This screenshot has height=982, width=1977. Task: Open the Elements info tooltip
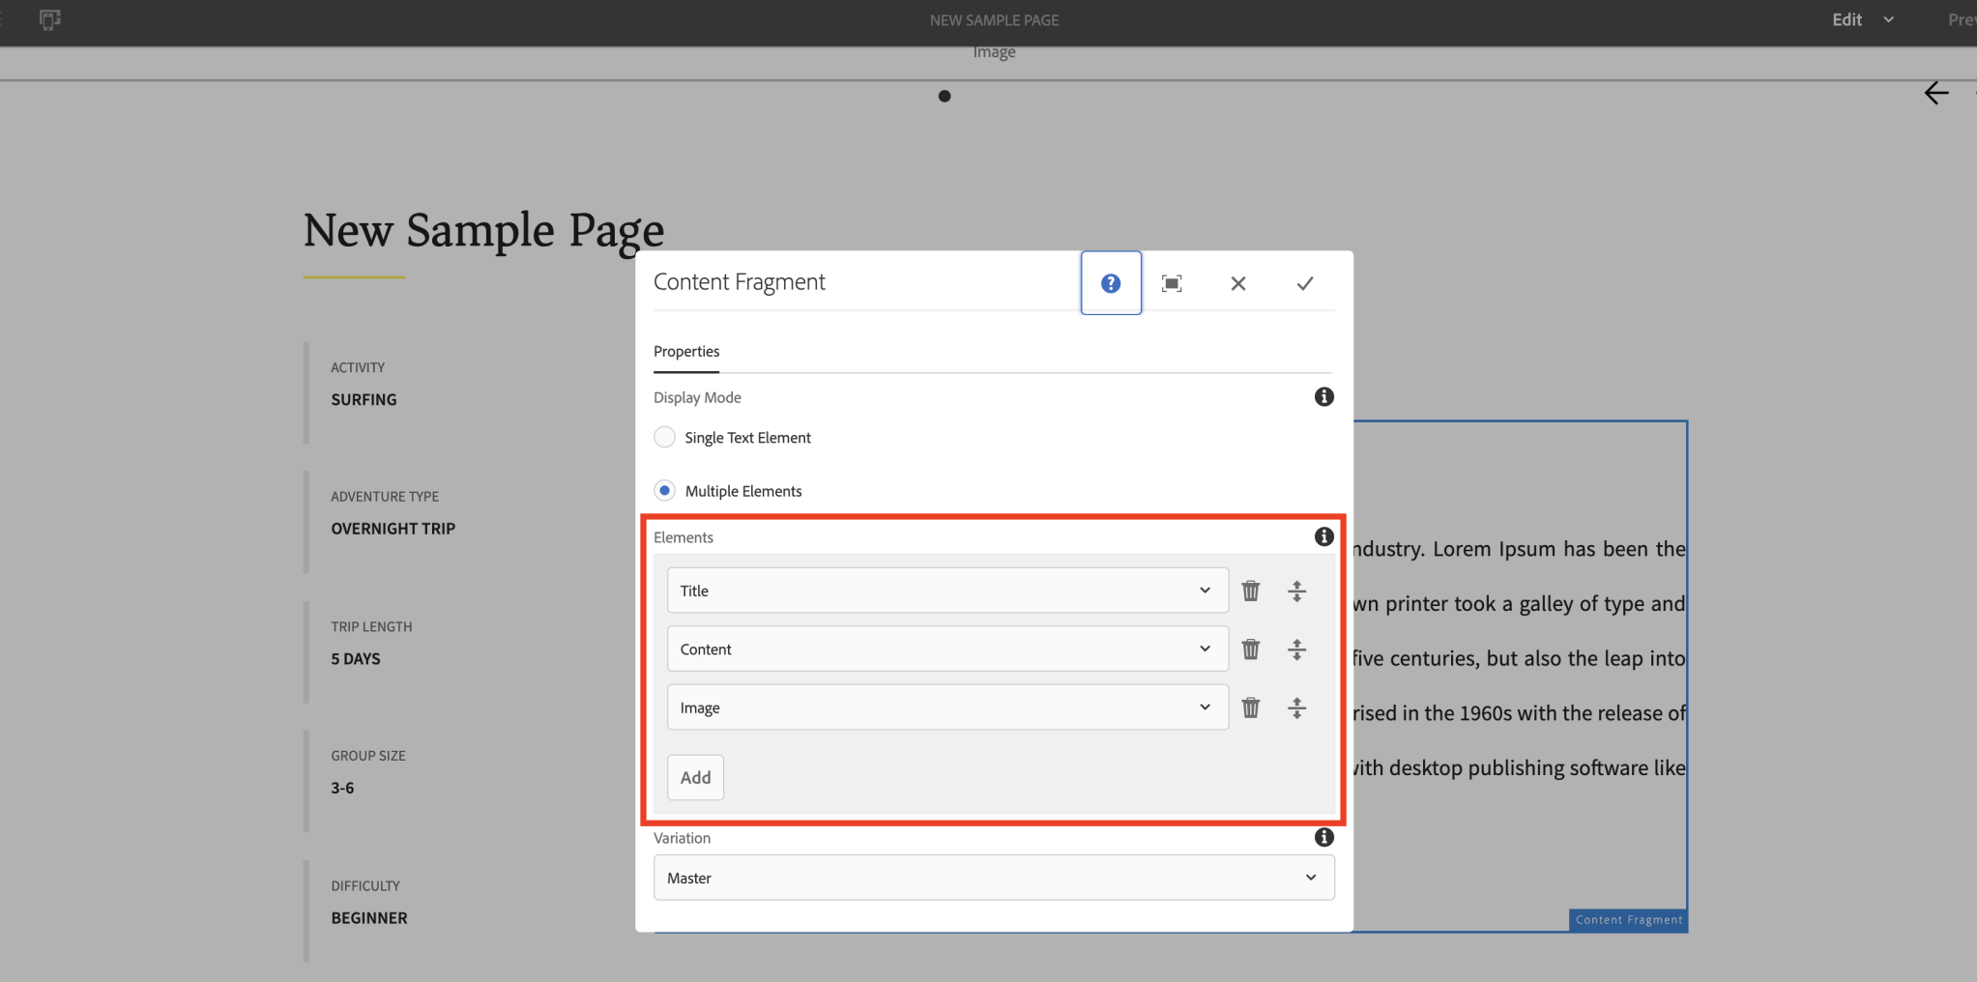1323,536
